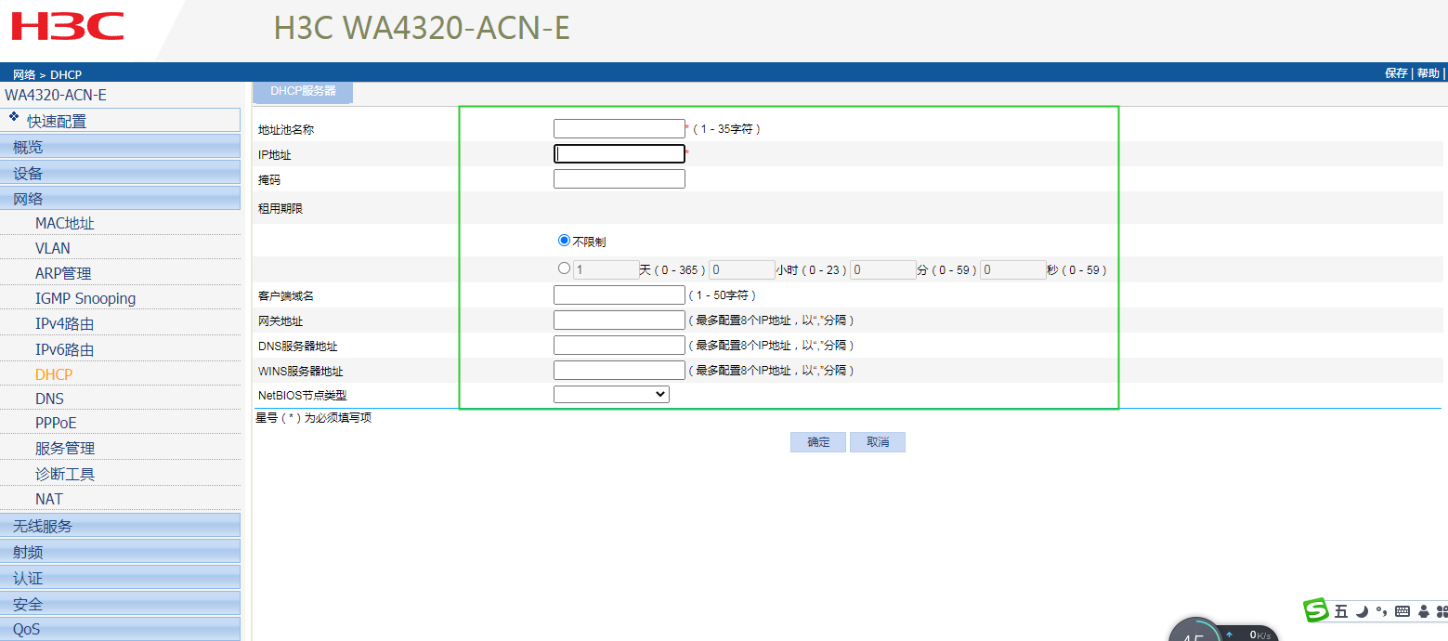Image resolution: width=1448 pixels, height=641 pixels.
Task: Click the user account icon in IME bar
Action: coord(1423,611)
